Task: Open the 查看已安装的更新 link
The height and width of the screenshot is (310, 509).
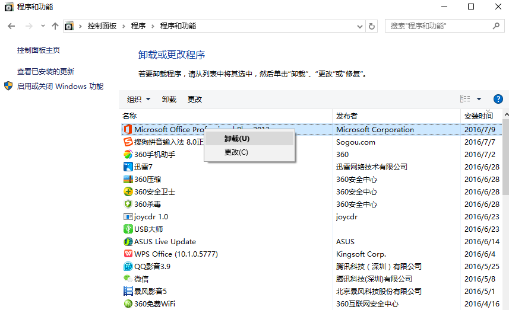Action: 46,71
